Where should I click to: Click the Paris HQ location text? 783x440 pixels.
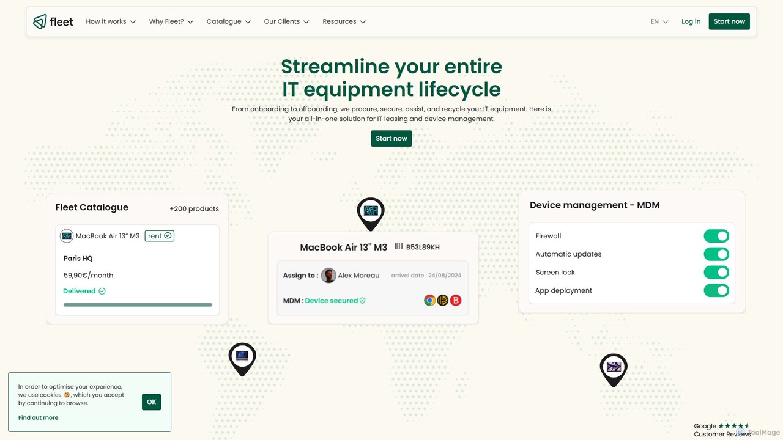pos(78,258)
